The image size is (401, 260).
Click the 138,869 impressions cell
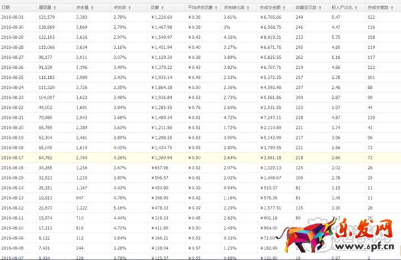(x=47, y=27)
